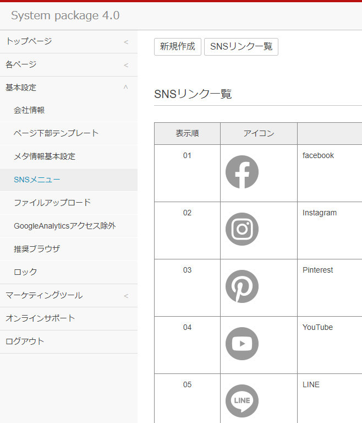Click the Pinterest name text
The height and width of the screenshot is (423, 362).
tap(317, 270)
